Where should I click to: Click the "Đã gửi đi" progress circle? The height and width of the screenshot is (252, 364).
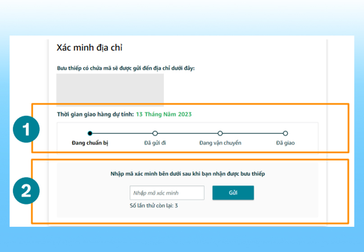point(155,133)
